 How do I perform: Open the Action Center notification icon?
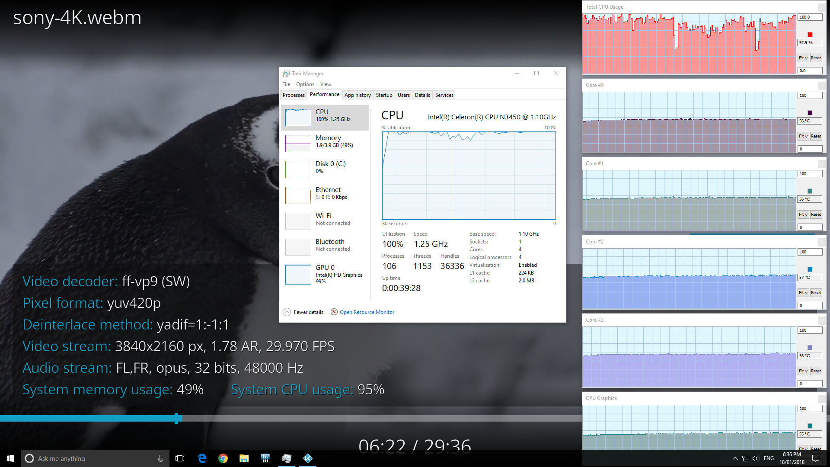[816, 458]
